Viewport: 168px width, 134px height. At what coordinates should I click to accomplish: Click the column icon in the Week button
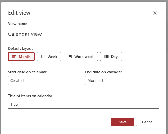pyautogui.click(x=43, y=57)
